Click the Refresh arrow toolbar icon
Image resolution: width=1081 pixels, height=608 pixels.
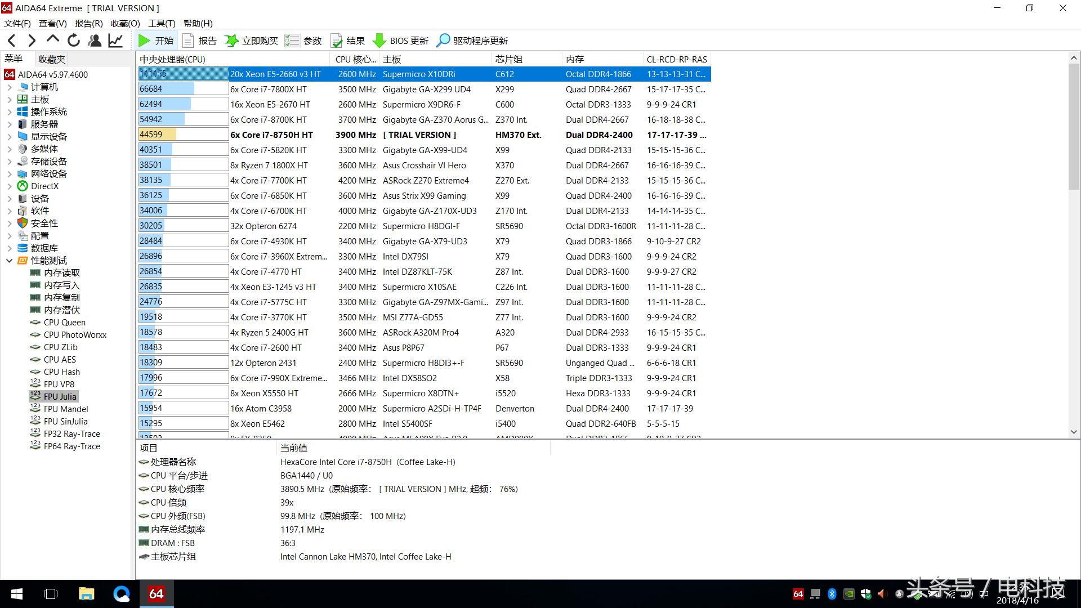pyautogui.click(x=74, y=41)
